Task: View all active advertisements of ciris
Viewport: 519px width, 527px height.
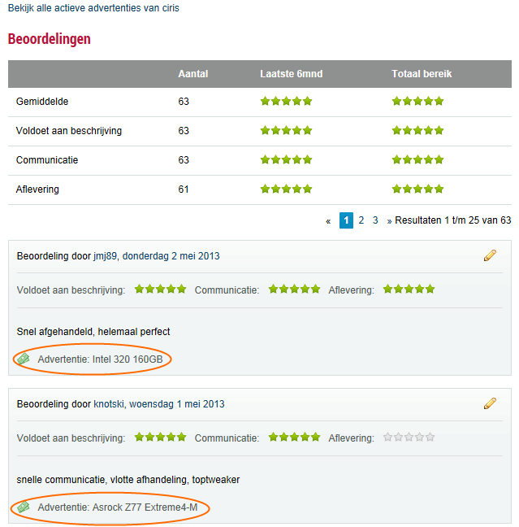Action: coord(93,8)
